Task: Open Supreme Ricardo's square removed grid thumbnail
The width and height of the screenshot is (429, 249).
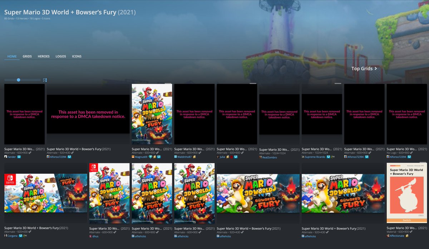Action: point(322,114)
